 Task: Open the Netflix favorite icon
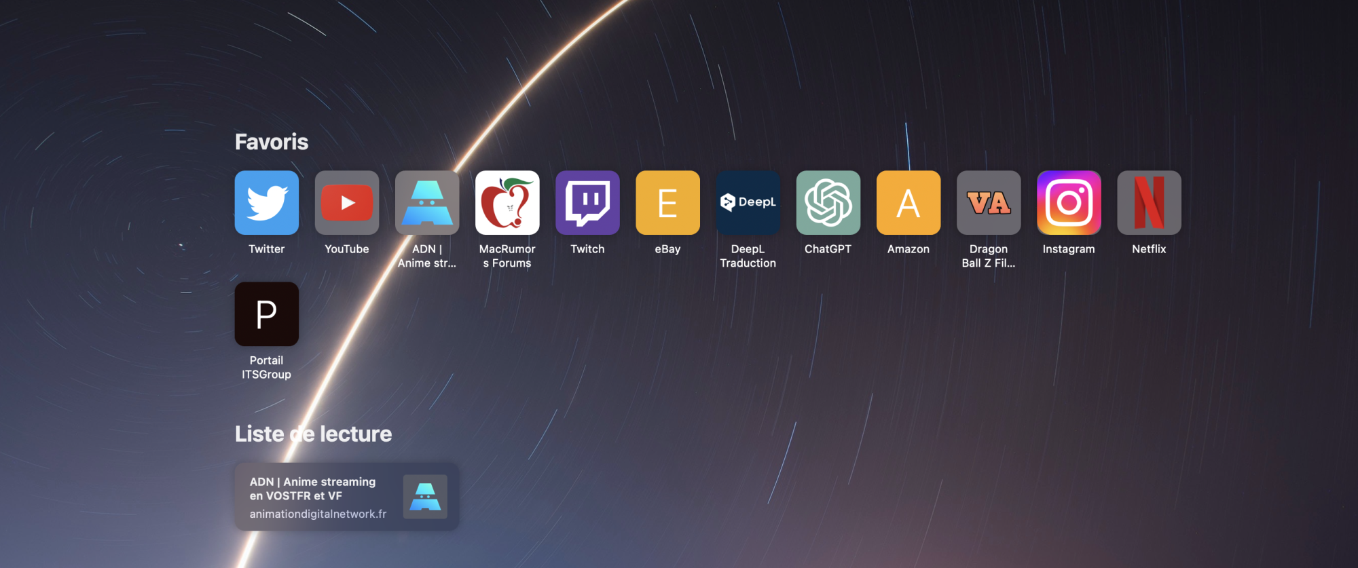click(1149, 202)
